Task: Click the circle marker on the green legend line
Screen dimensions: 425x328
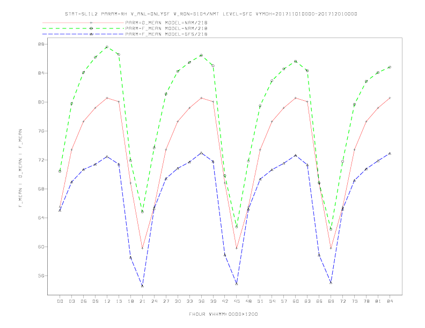Action: [91, 28]
